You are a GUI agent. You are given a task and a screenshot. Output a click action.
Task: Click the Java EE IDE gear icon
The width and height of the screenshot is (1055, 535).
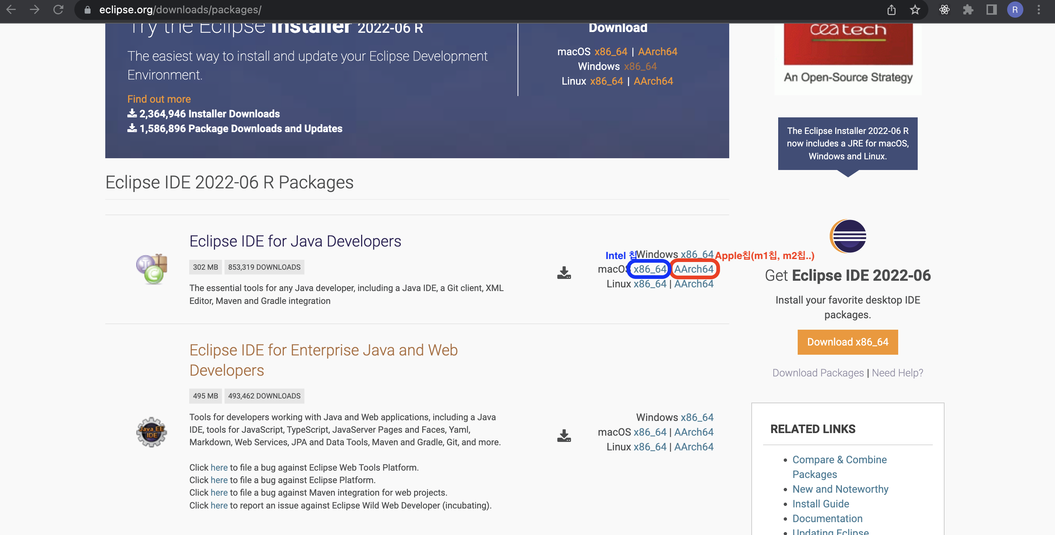pos(151,432)
